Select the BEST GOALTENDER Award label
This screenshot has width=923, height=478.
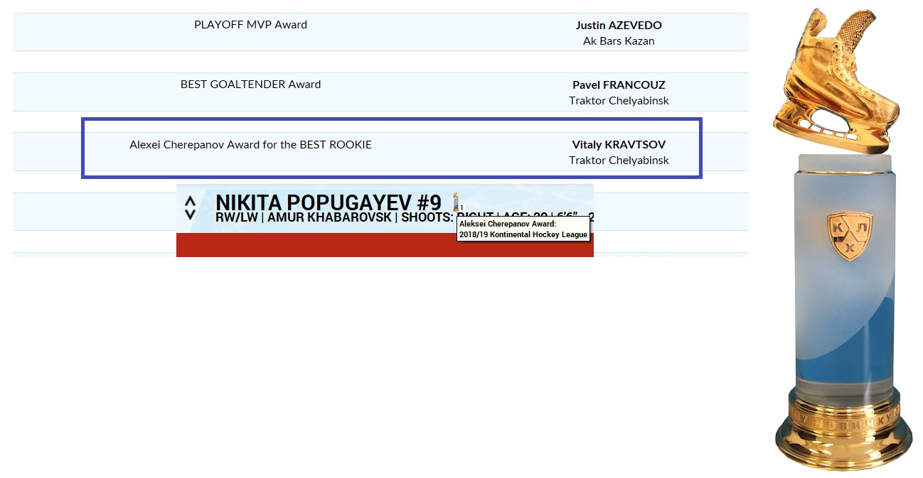250,85
